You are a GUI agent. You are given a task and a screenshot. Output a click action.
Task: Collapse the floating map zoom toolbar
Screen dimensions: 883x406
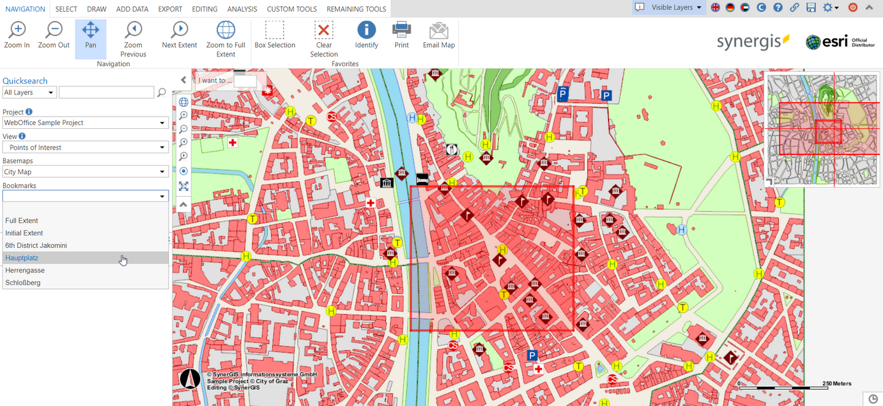pyautogui.click(x=183, y=204)
